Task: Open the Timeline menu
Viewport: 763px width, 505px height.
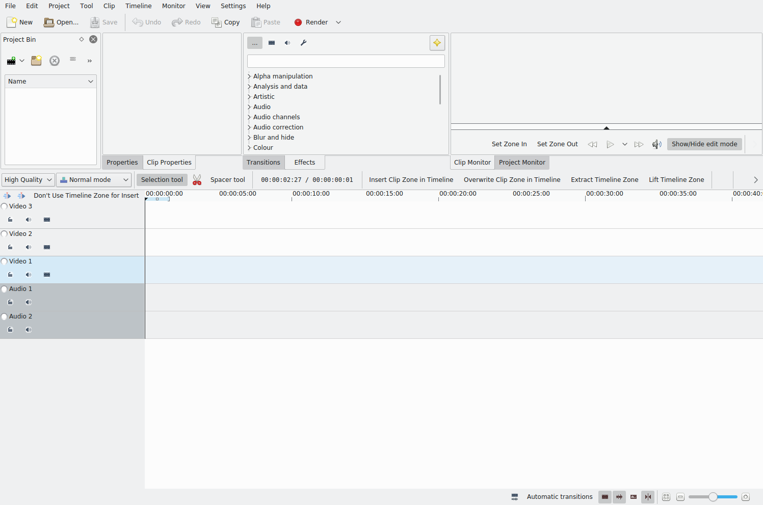Action: 139,6
